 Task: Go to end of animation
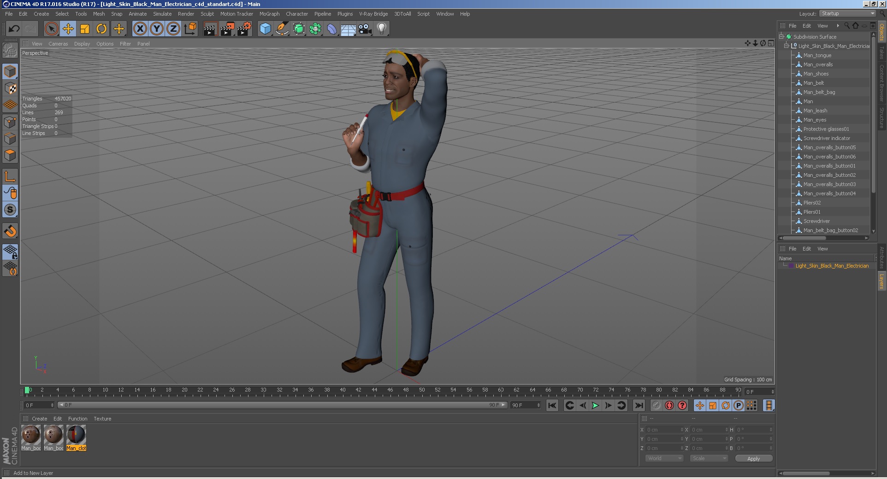point(639,405)
